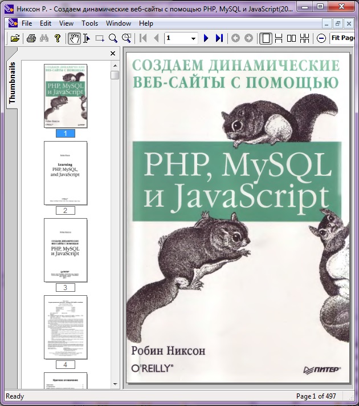Screen dimensions: 359x406
Task: Click the page number input field
Action: (177, 38)
